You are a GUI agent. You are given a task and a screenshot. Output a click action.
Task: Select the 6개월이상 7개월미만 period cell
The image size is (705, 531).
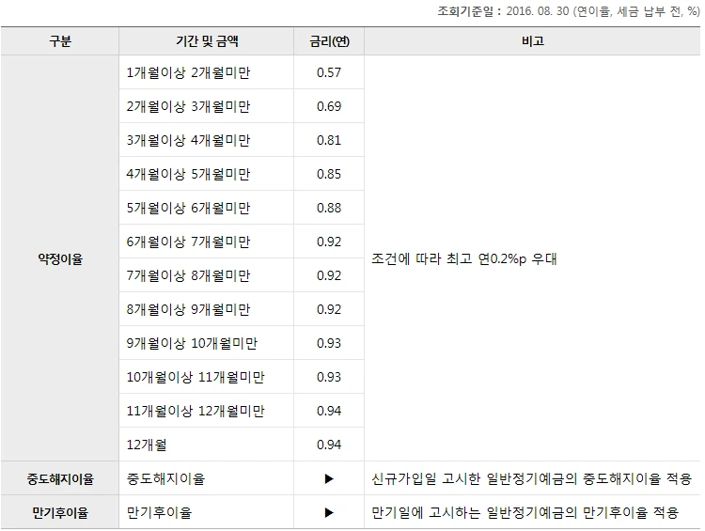pos(207,242)
